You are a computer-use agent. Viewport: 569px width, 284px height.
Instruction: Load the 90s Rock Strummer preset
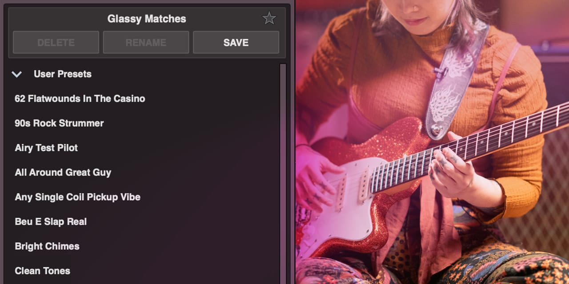point(59,123)
